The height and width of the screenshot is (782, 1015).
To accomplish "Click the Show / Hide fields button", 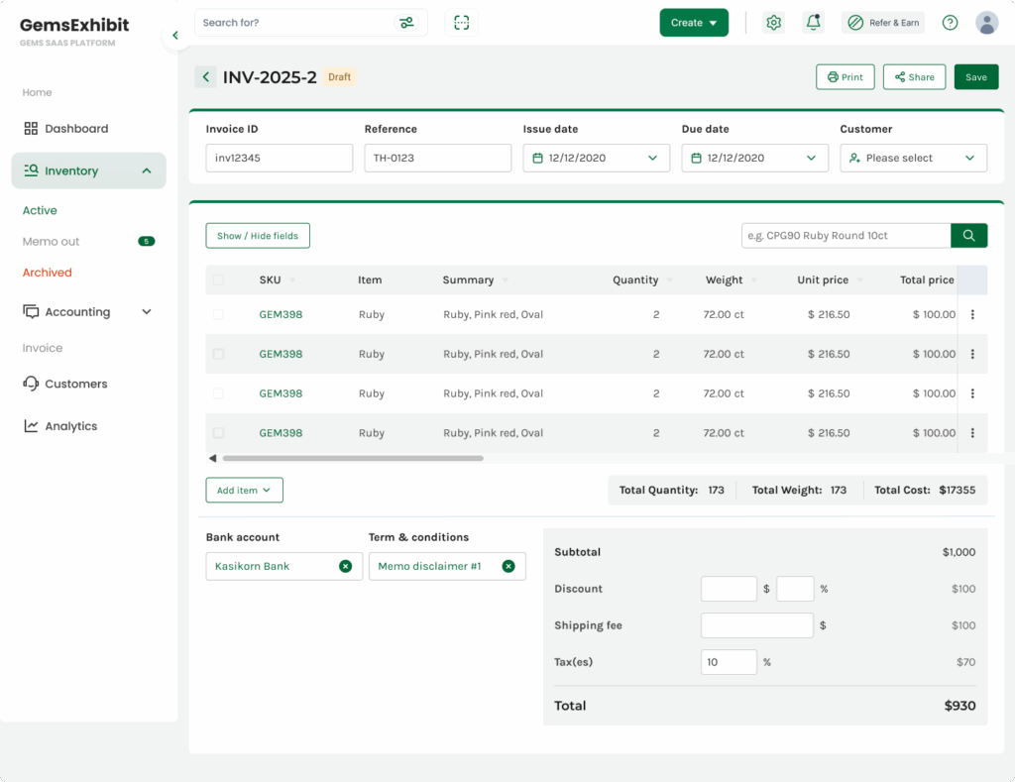I will [x=258, y=236].
